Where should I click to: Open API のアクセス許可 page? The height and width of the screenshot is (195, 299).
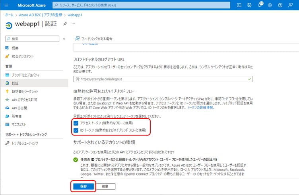[24, 100]
